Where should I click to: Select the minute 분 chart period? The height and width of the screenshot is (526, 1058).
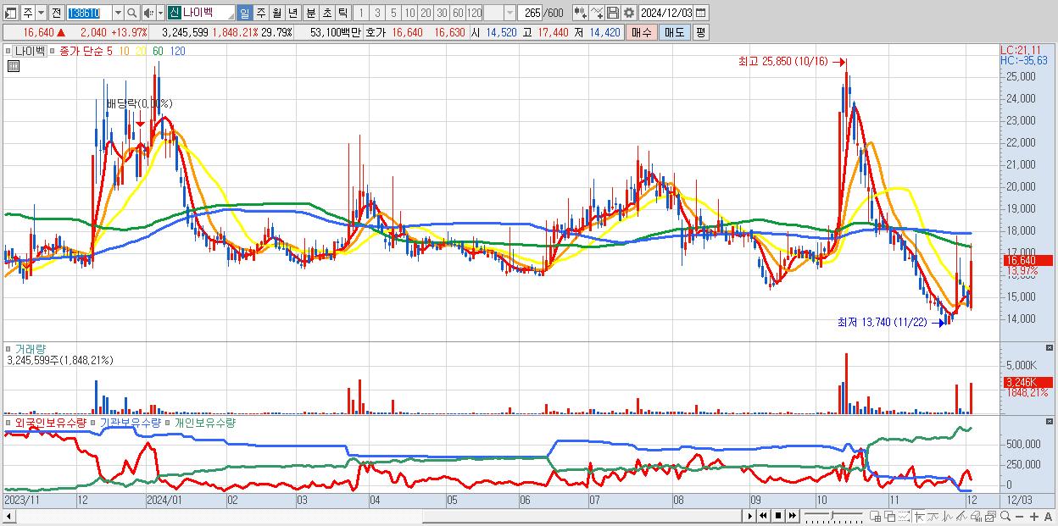pos(310,13)
